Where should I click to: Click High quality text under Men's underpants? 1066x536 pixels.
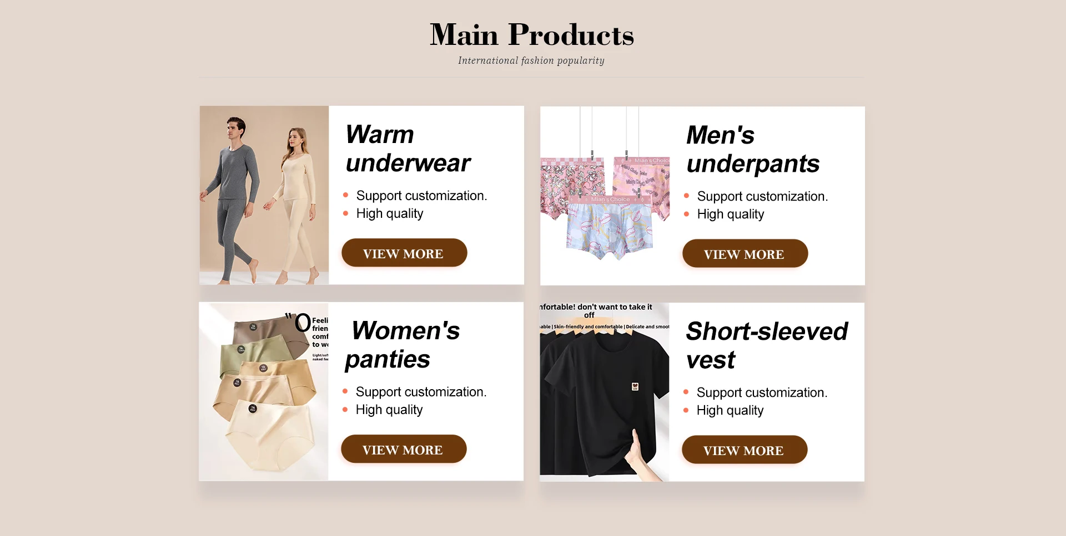coord(731,214)
